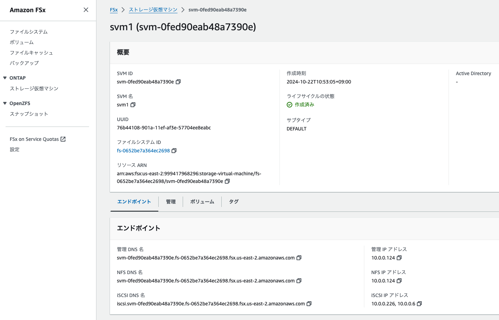499x320 pixels.
Task: Open バックアップ in the sidebar
Action: click(x=24, y=63)
